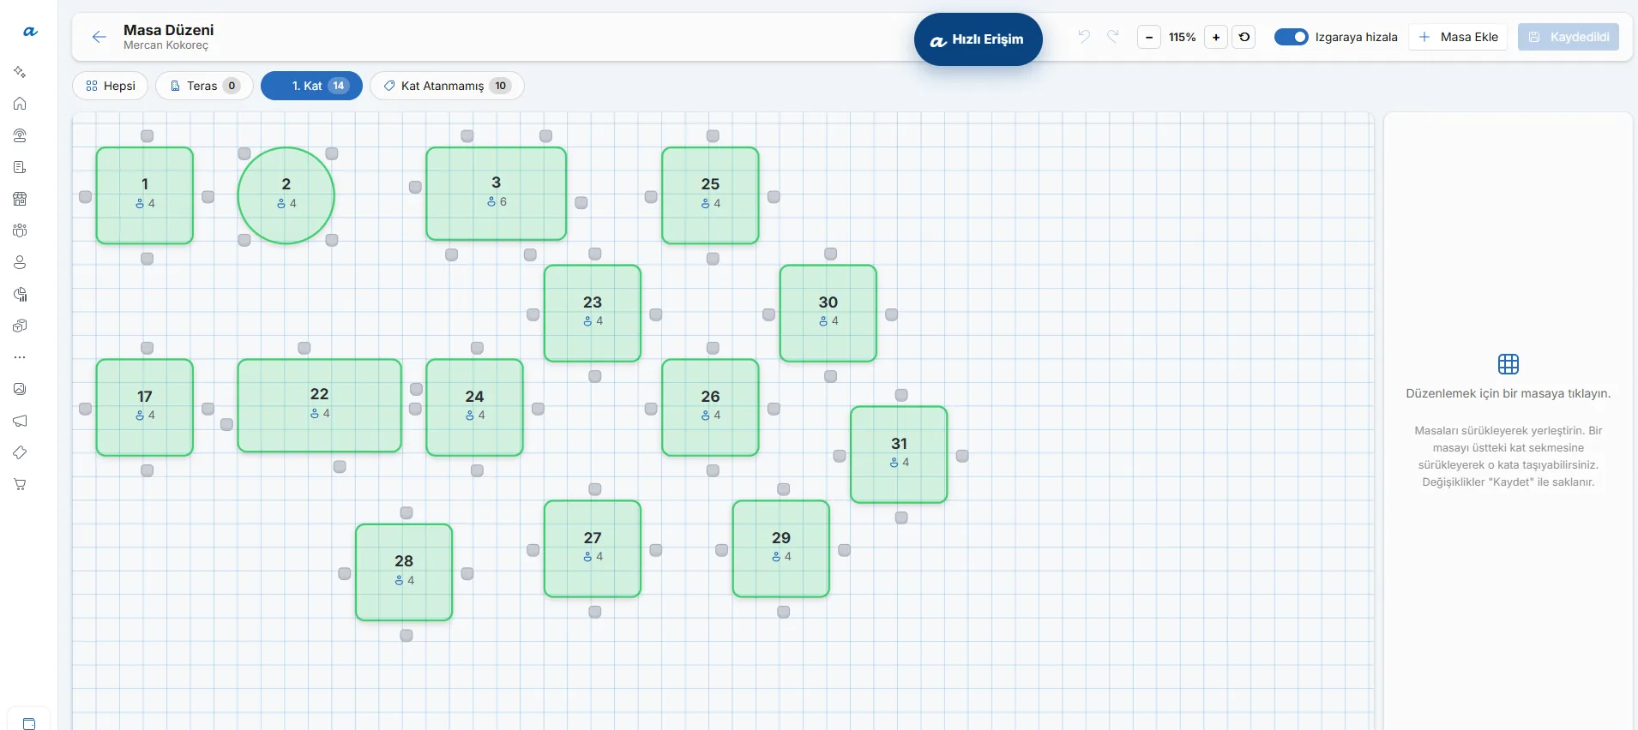
Task: Reset the zoom level with the reset icon
Action: click(x=1244, y=37)
